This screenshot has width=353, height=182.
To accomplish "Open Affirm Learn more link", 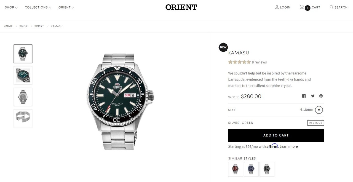I will click(x=288, y=146).
